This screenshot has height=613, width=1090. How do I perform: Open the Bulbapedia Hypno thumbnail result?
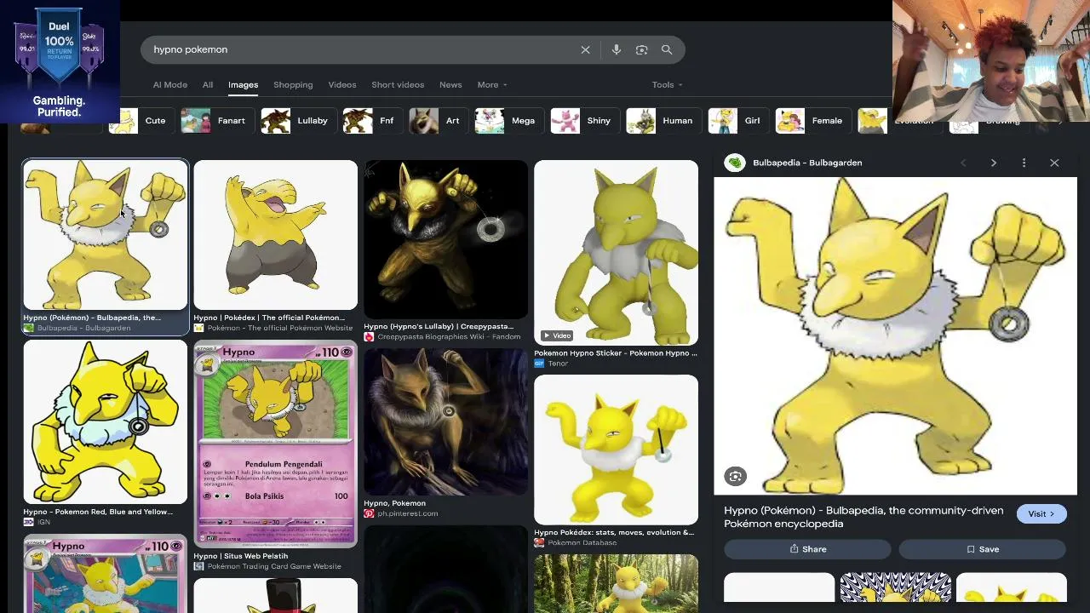pyautogui.click(x=106, y=235)
